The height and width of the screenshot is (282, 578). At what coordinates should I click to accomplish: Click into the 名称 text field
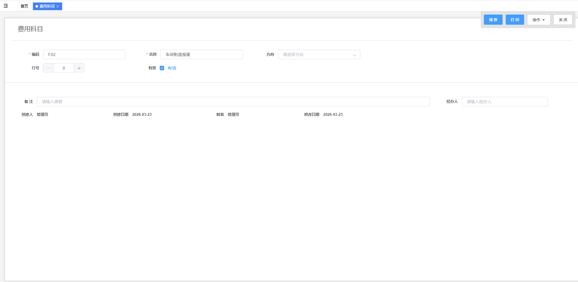(x=202, y=54)
